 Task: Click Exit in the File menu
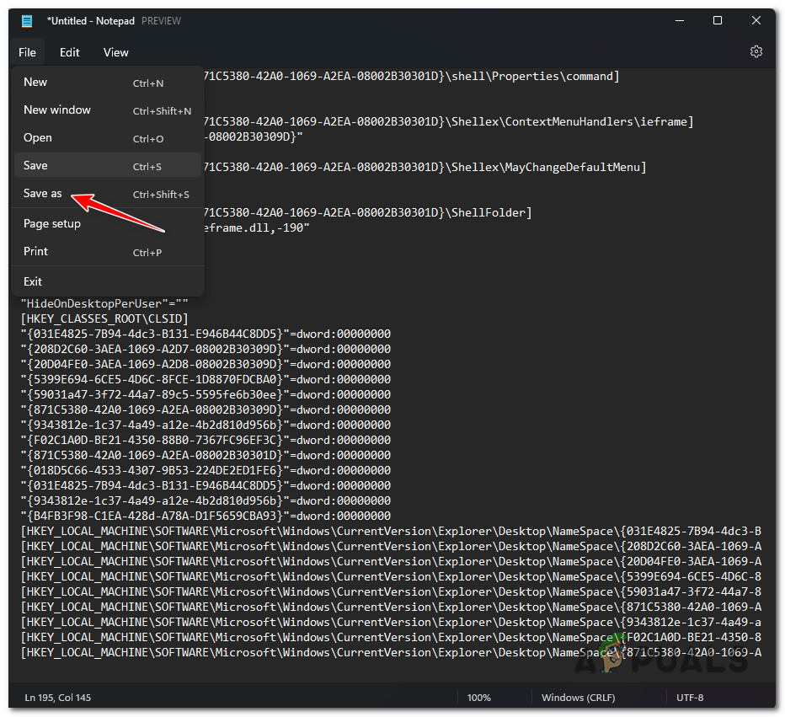tap(108, 281)
